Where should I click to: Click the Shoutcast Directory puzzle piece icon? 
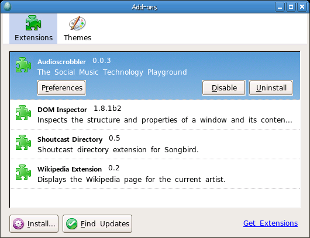23,142
